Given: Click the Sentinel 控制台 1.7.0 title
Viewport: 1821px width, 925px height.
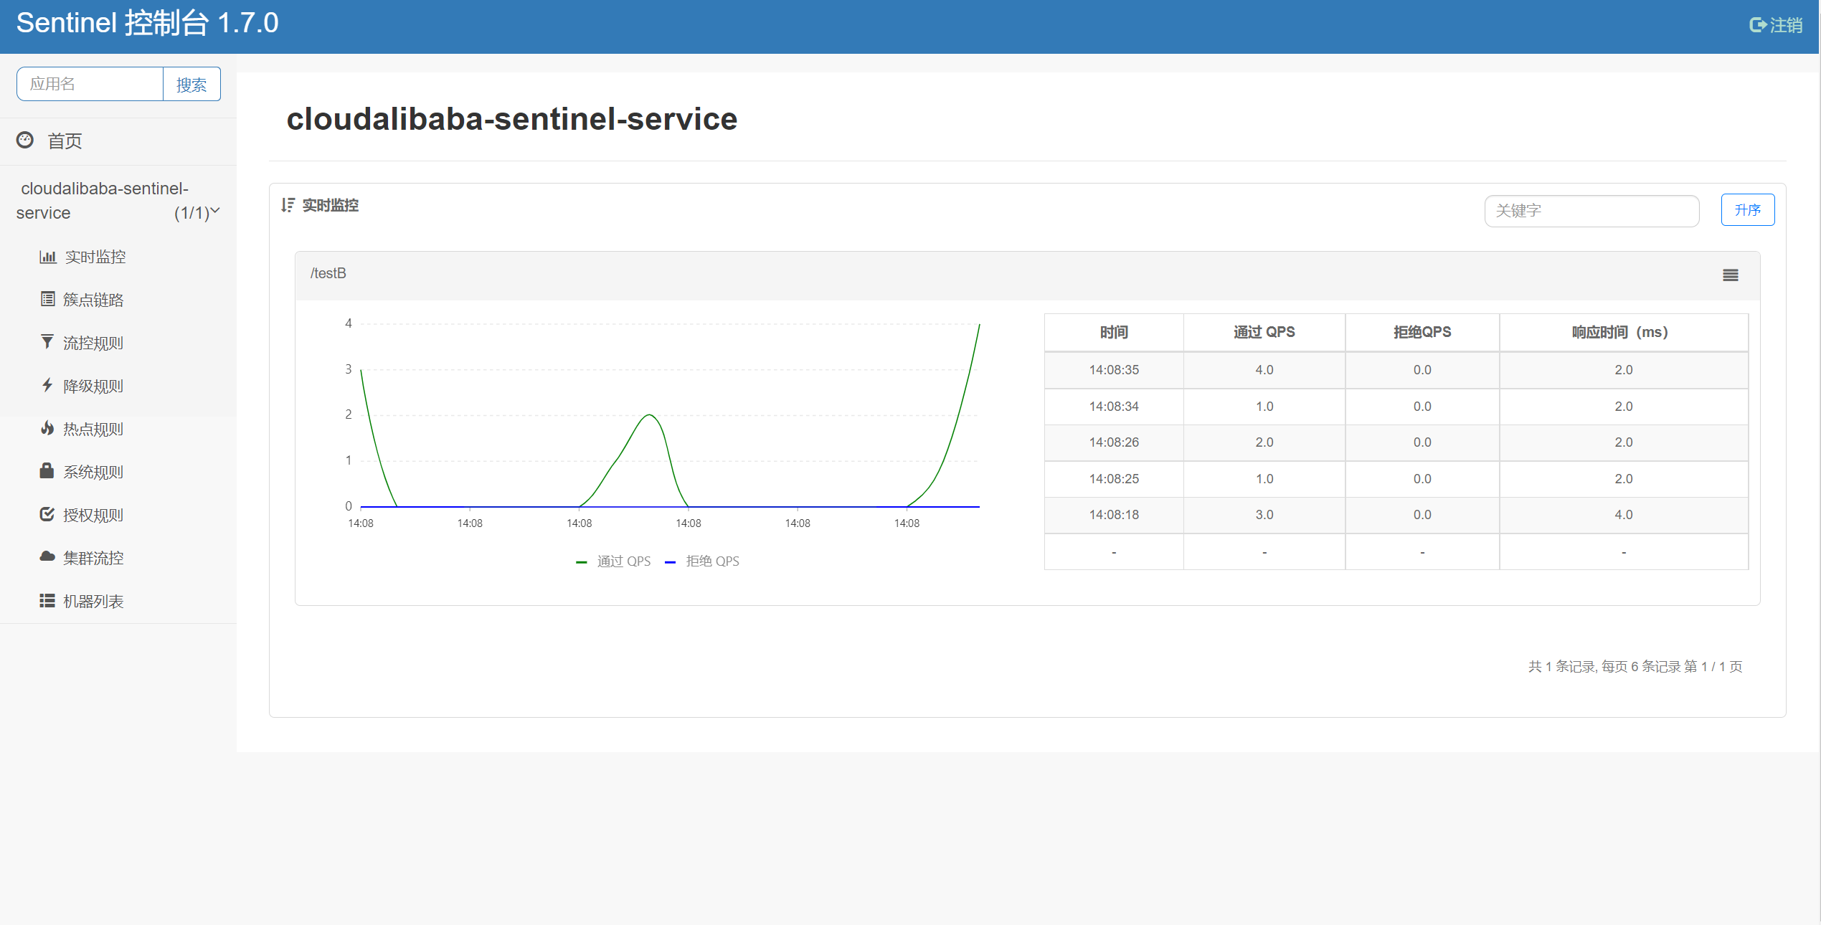Looking at the screenshot, I should [x=147, y=23].
